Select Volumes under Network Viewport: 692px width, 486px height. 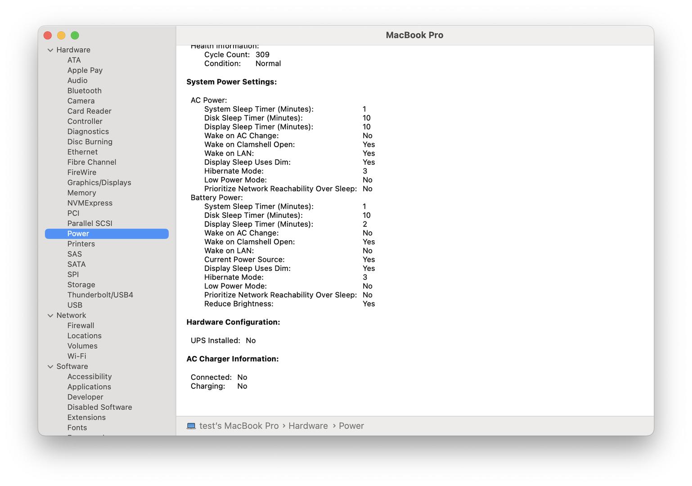[x=82, y=346]
